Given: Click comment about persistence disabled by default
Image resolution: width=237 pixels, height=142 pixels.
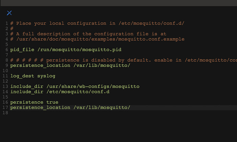Looking at the screenshot, I should coord(124,60).
